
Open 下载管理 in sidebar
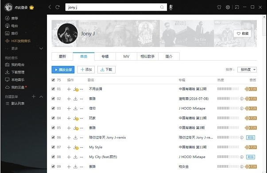pyautogui.click(x=15, y=72)
